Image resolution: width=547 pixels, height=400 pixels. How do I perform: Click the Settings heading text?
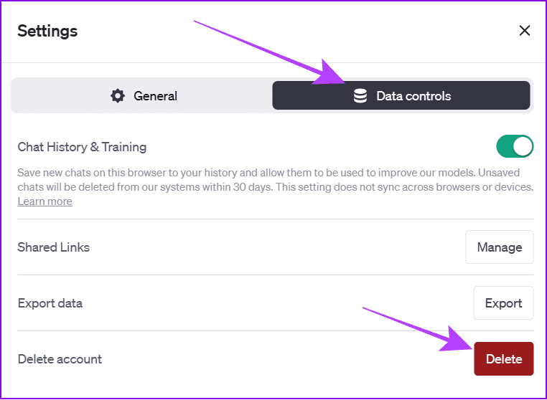click(x=47, y=31)
